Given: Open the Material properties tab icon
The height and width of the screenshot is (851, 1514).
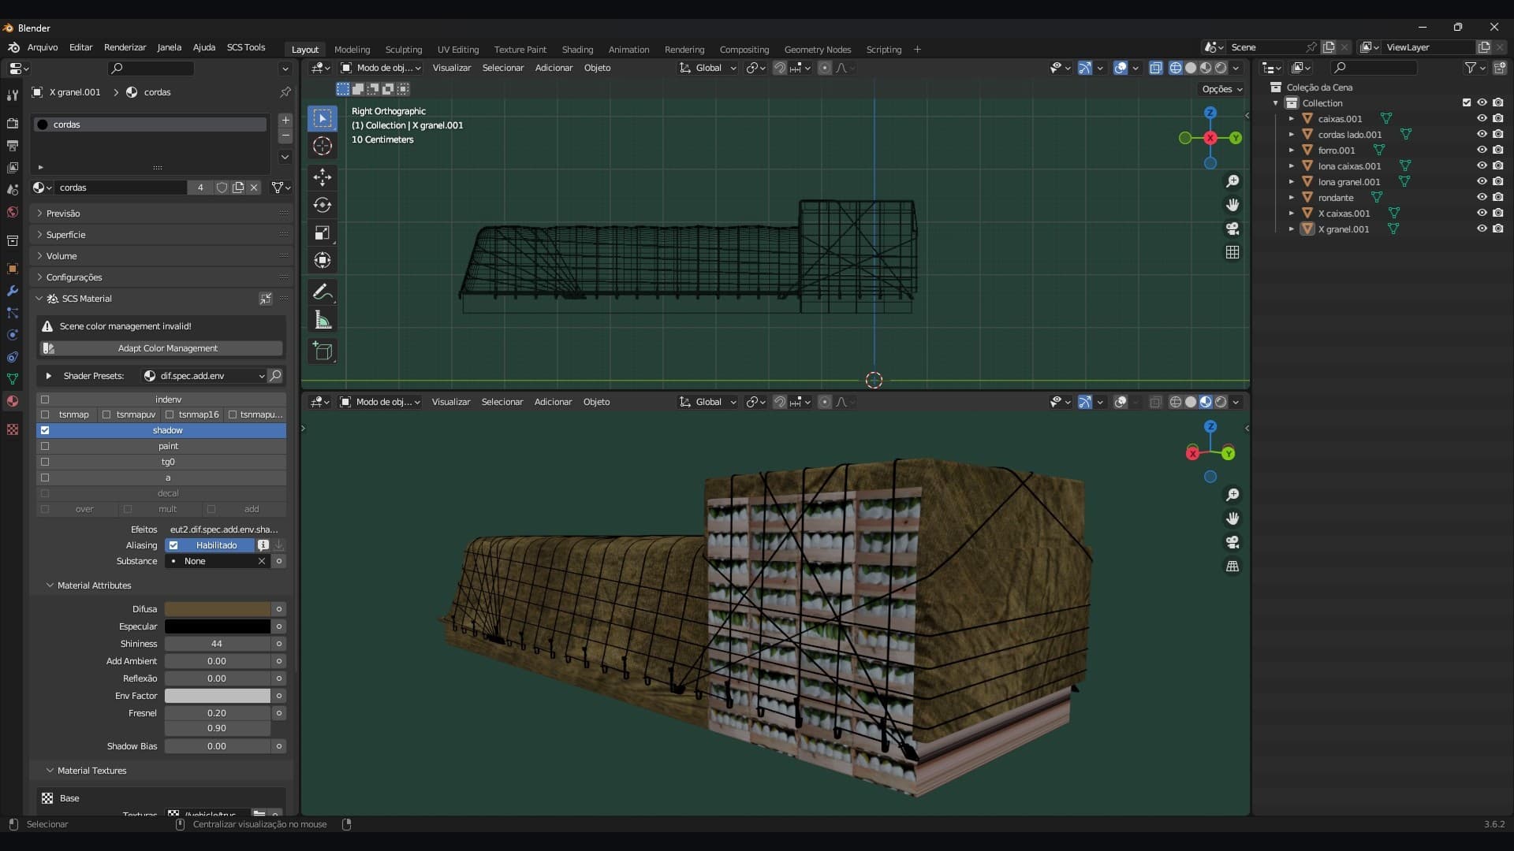Looking at the screenshot, I should click(x=13, y=401).
